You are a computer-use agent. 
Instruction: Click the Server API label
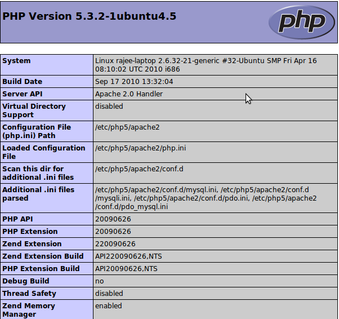(x=23, y=94)
